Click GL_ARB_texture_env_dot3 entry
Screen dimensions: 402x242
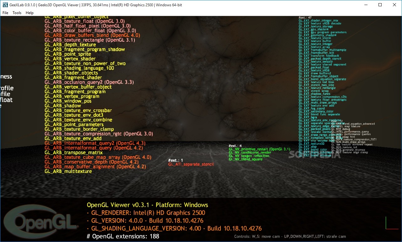pos(74,115)
